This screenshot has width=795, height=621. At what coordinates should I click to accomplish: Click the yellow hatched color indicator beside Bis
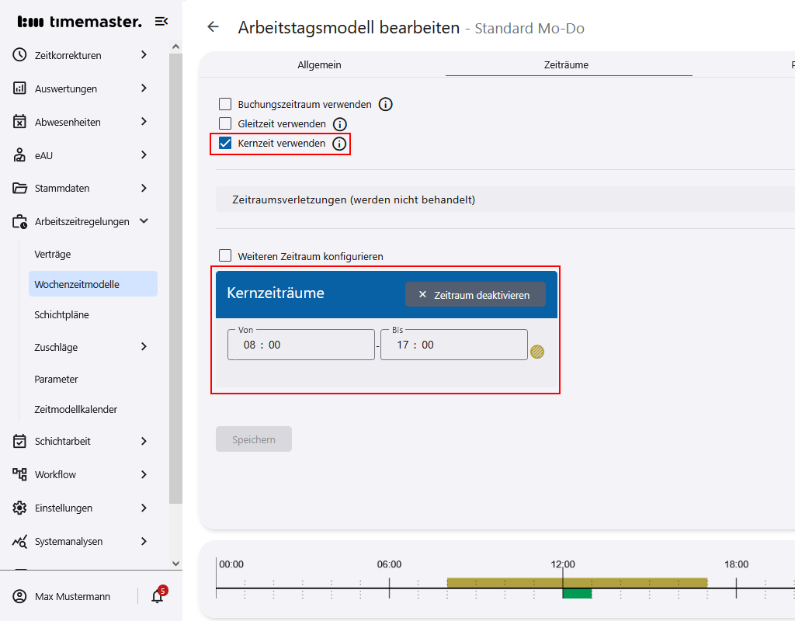pyautogui.click(x=537, y=351)
